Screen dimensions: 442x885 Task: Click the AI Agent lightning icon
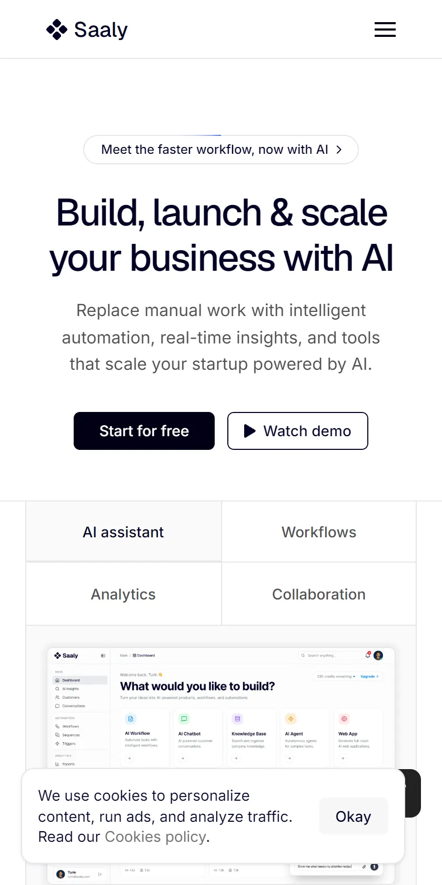(291, 719)
